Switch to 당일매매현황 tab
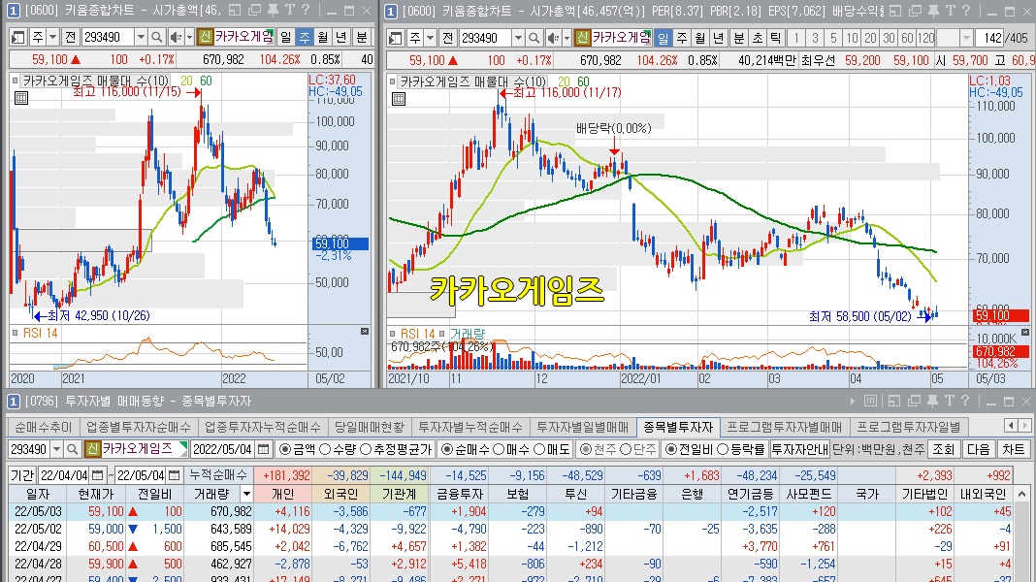The image size is (1036, 582). tap(369, 427)
